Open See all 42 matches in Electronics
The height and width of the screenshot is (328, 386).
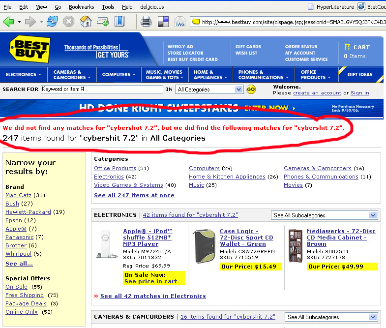pyautogui.click(x=153, y=296)
